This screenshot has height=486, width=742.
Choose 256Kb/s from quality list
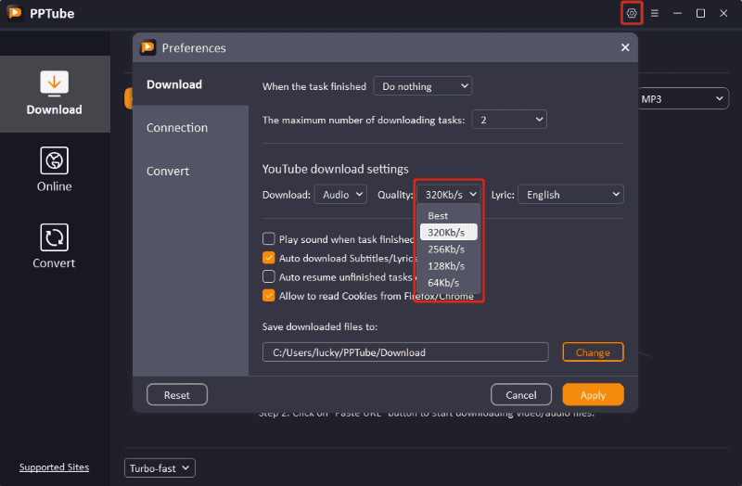pyautogui.click(x=446, y=249)
